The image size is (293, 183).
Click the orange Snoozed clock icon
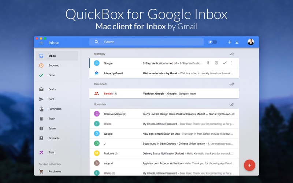[41, 66]
